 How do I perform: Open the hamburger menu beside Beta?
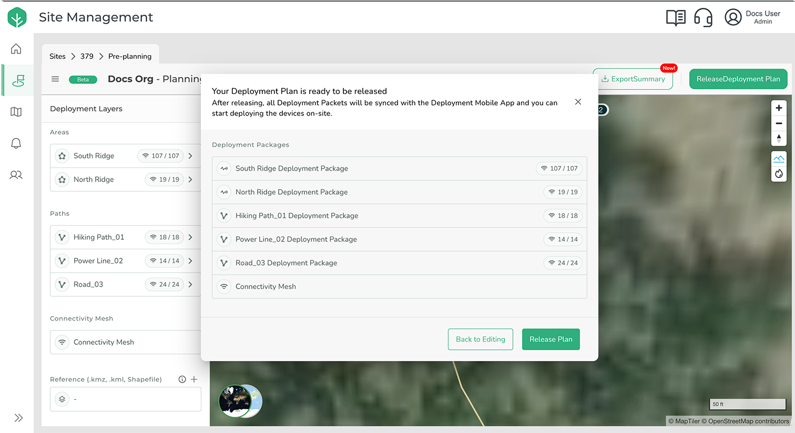(x=55, y=79)
